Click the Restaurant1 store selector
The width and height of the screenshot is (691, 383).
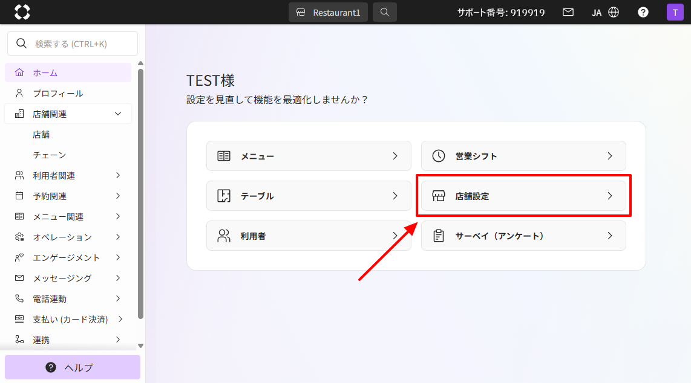328,12
